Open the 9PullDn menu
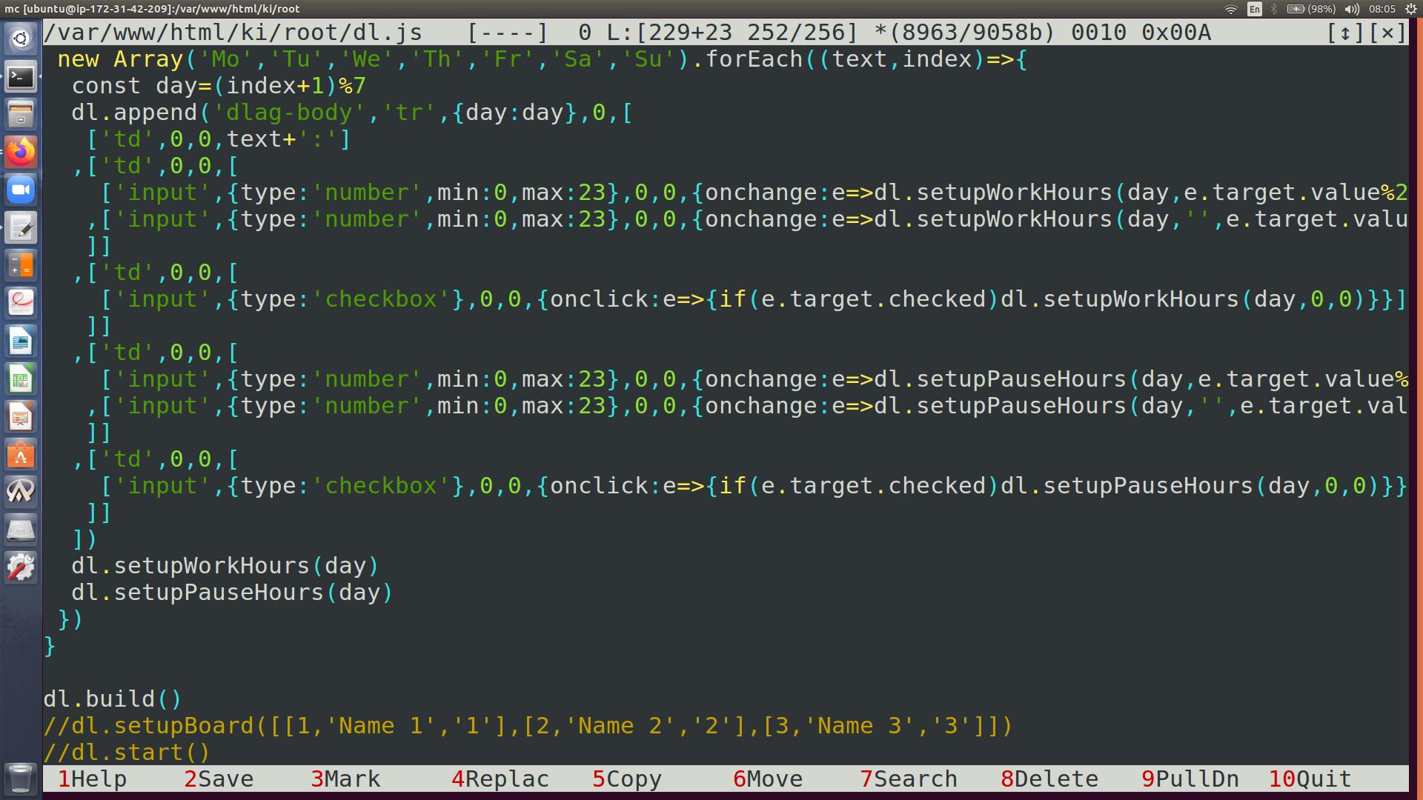This screenshot has width=1423, height=800. coord(1190,779)
